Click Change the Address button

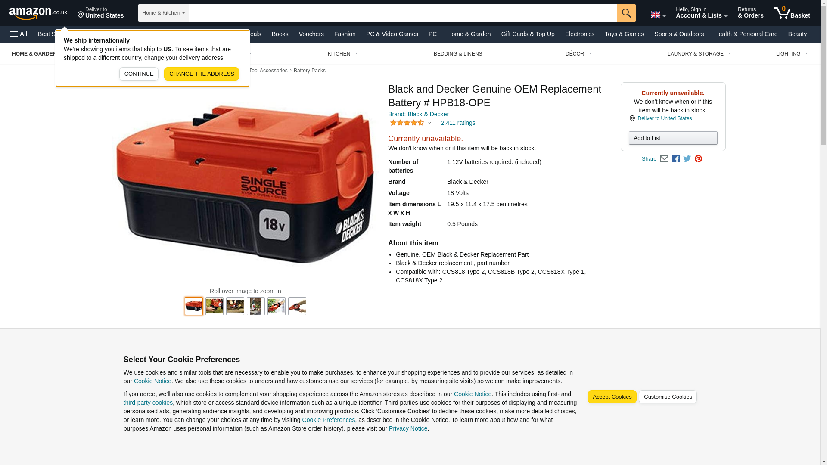tap(201, 74)
